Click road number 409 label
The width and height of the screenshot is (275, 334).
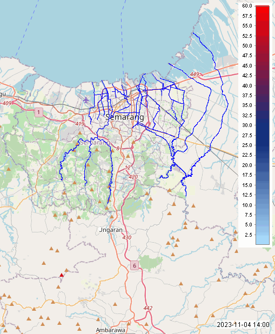pos(7,103)
